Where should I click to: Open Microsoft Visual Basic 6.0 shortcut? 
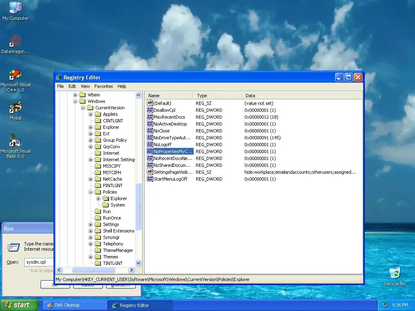pos(15,146)
